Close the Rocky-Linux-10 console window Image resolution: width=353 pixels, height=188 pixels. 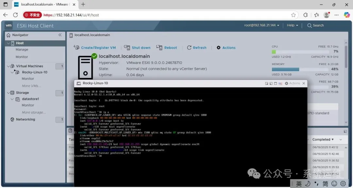[304, 83]
